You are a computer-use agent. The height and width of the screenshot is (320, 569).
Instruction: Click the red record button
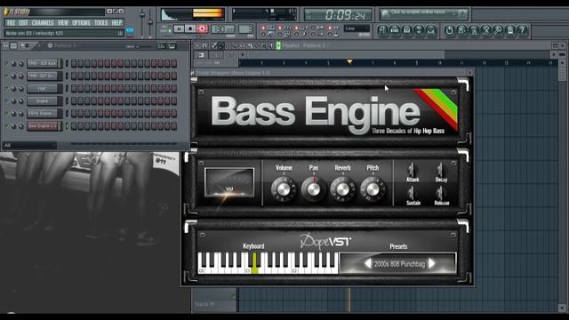click(x=202, y=28)
